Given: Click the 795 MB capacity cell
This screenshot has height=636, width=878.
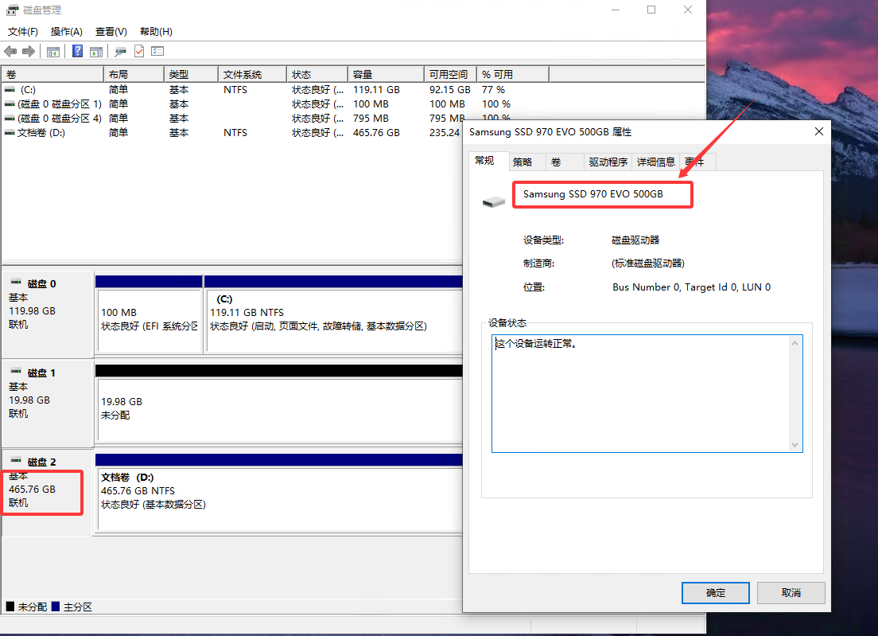Looking at the screenshot, I should 371,119.
